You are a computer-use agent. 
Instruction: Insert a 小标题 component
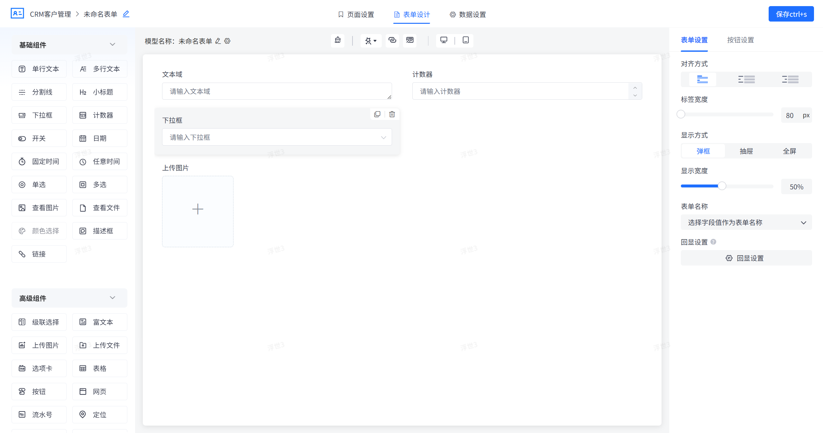(100, 92)
